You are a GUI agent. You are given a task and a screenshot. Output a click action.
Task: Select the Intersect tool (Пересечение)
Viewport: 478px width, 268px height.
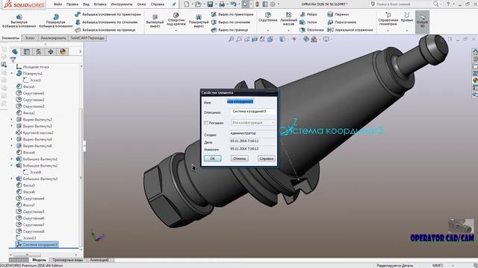(341, 22)
